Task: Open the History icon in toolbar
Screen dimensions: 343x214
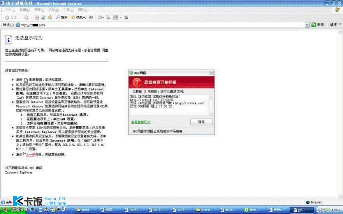Action: [91, 17]
